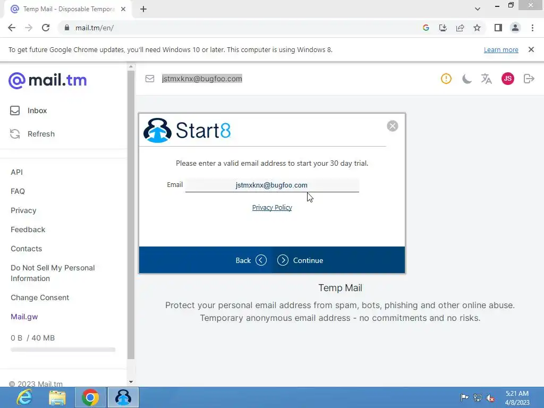Open the network tray icon

click(x=478, y=397)
